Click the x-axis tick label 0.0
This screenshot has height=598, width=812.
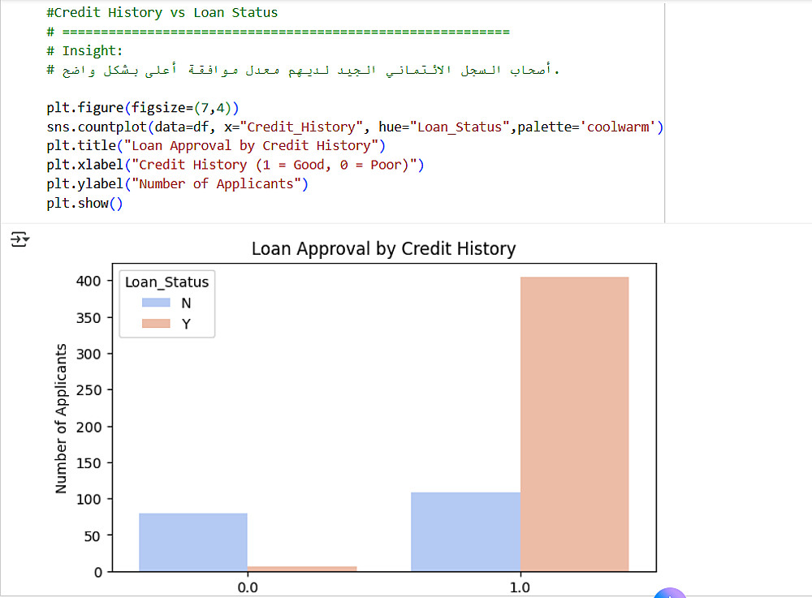click(x=248, y=587)
